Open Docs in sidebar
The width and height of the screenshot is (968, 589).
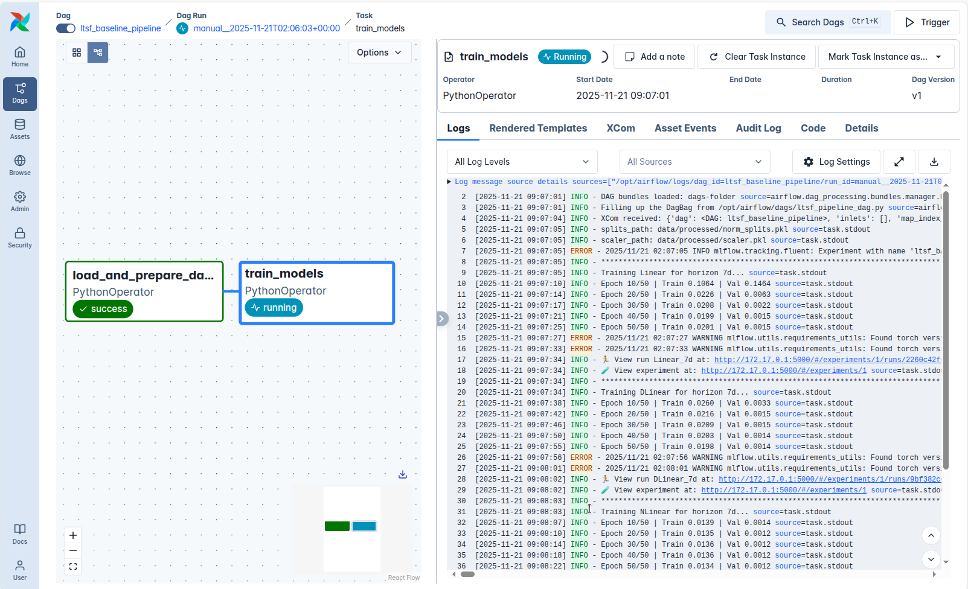pos(20,534)
